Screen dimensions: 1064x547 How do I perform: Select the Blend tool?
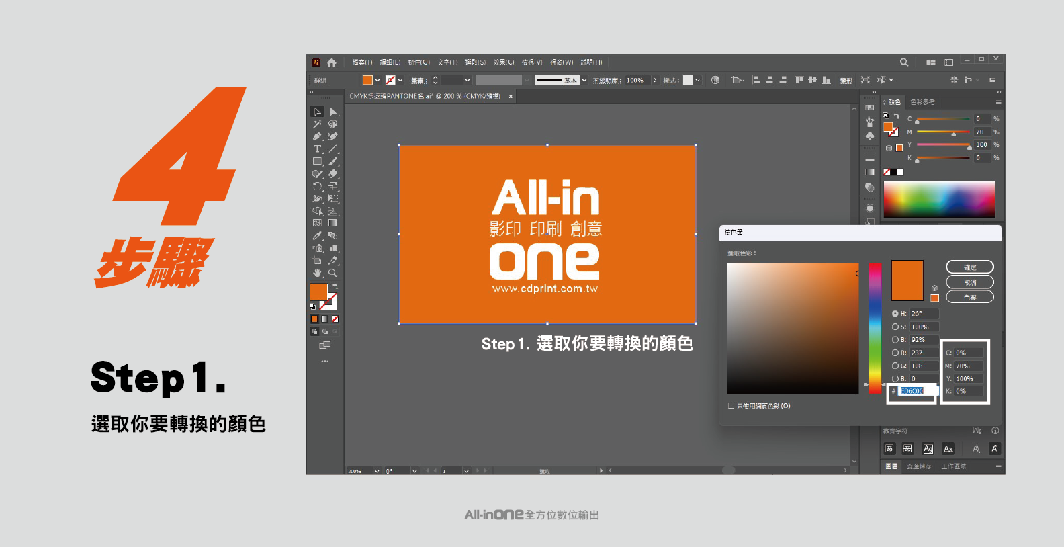[x=333, y=236]
